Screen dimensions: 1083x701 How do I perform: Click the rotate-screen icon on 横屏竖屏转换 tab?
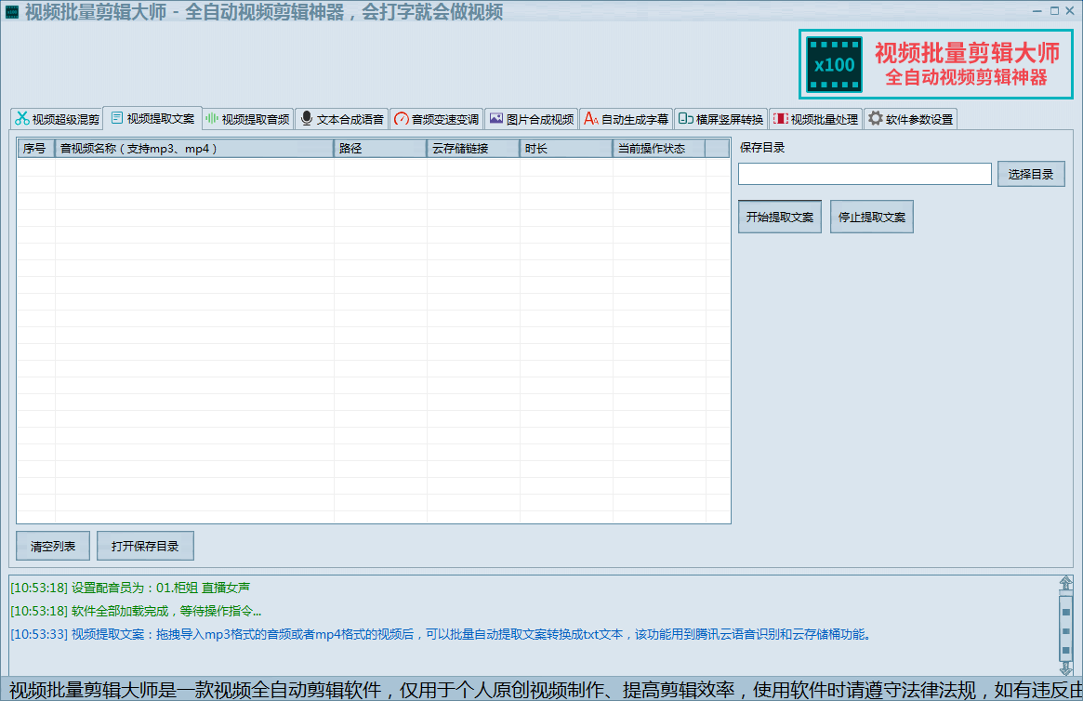(685, 119)
